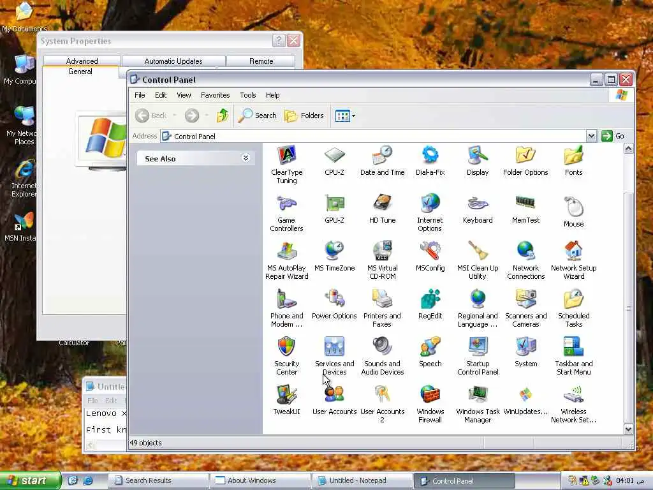Launch MSConfig icon

click(x=430, y=256)
